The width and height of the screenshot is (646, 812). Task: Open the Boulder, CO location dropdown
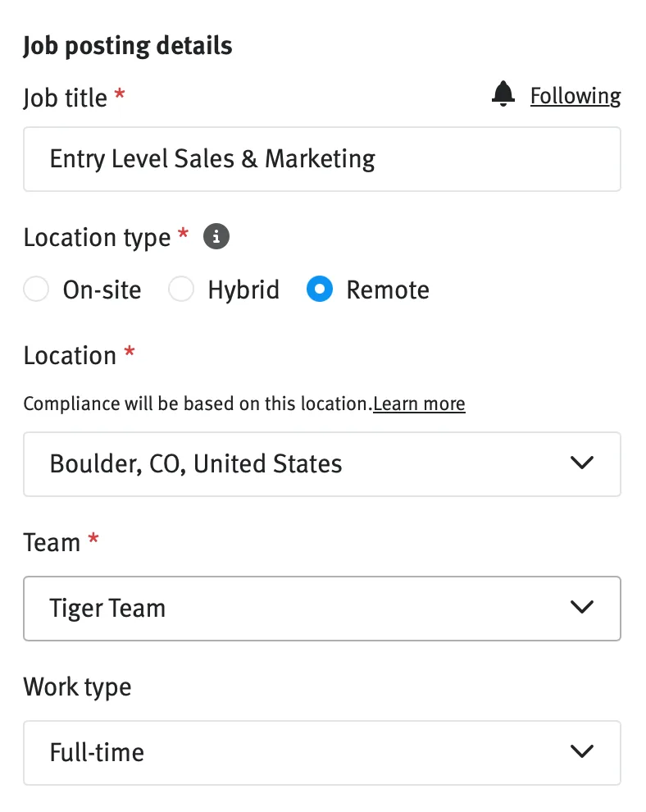[x=322, y=464]
